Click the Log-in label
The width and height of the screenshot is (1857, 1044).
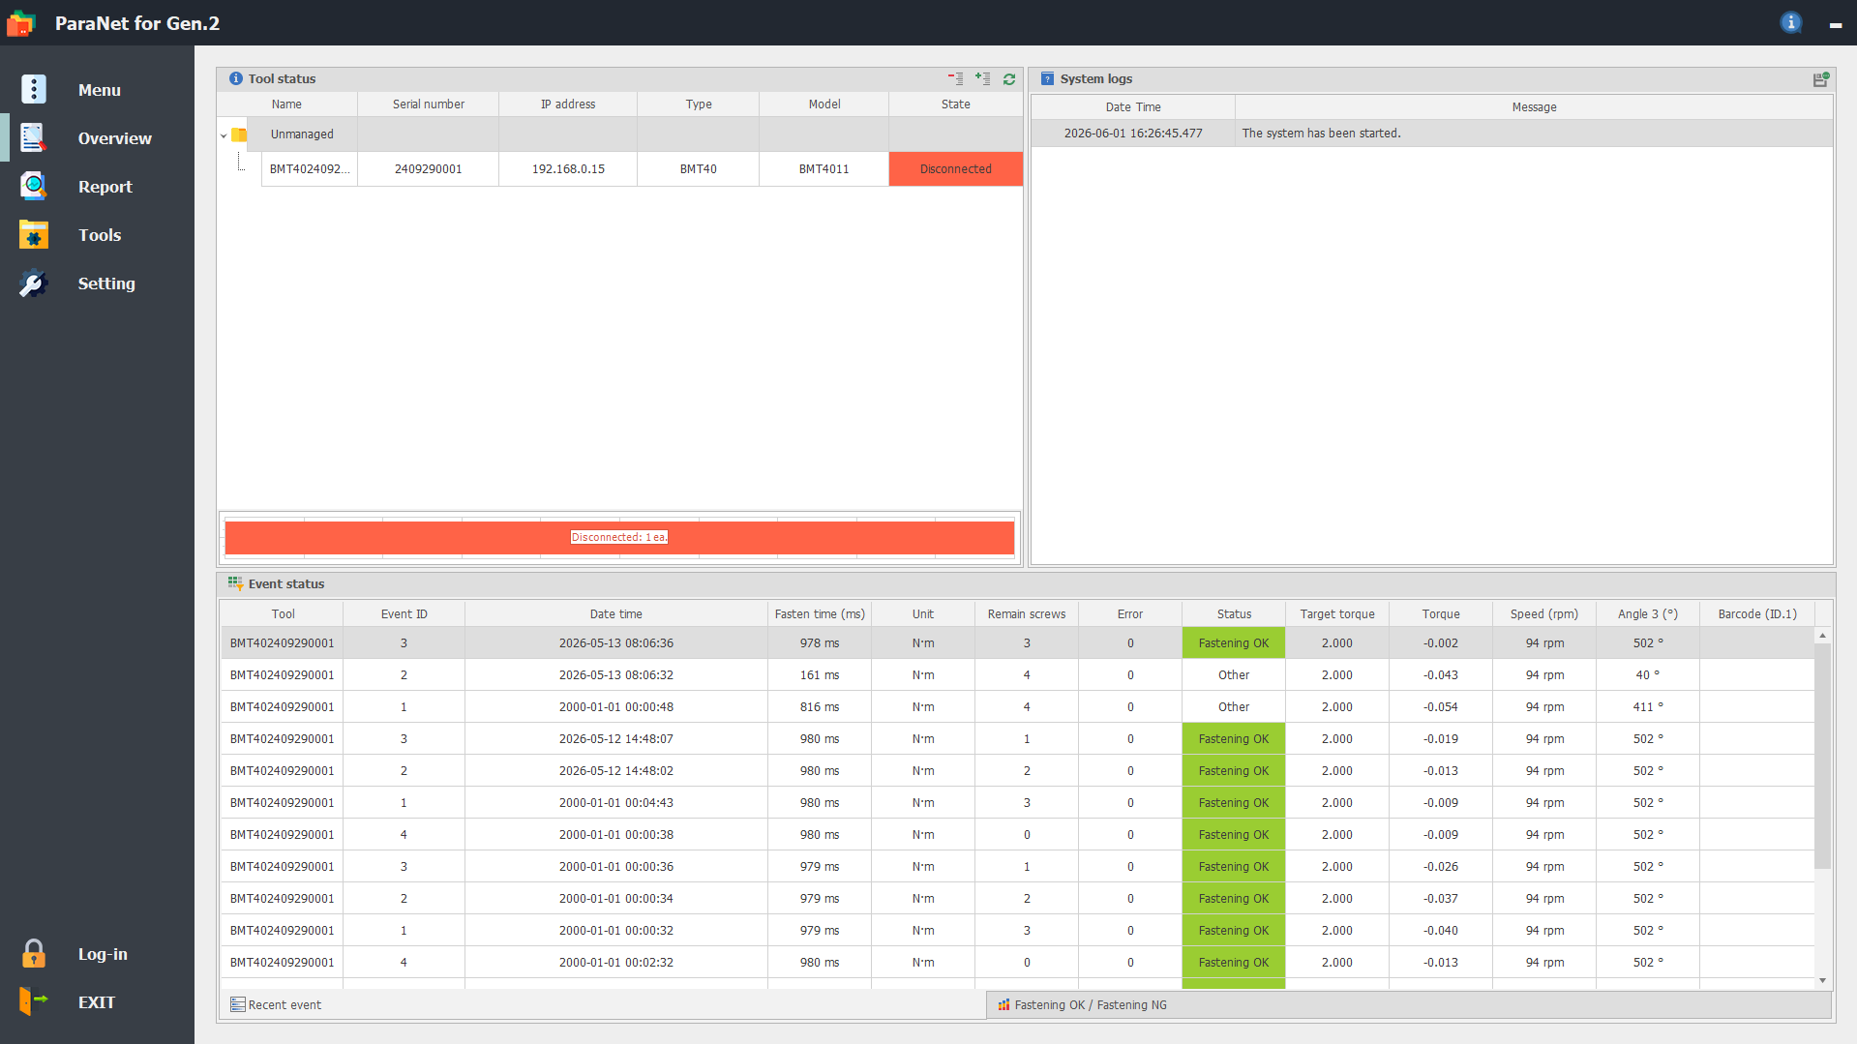(103, 954)
